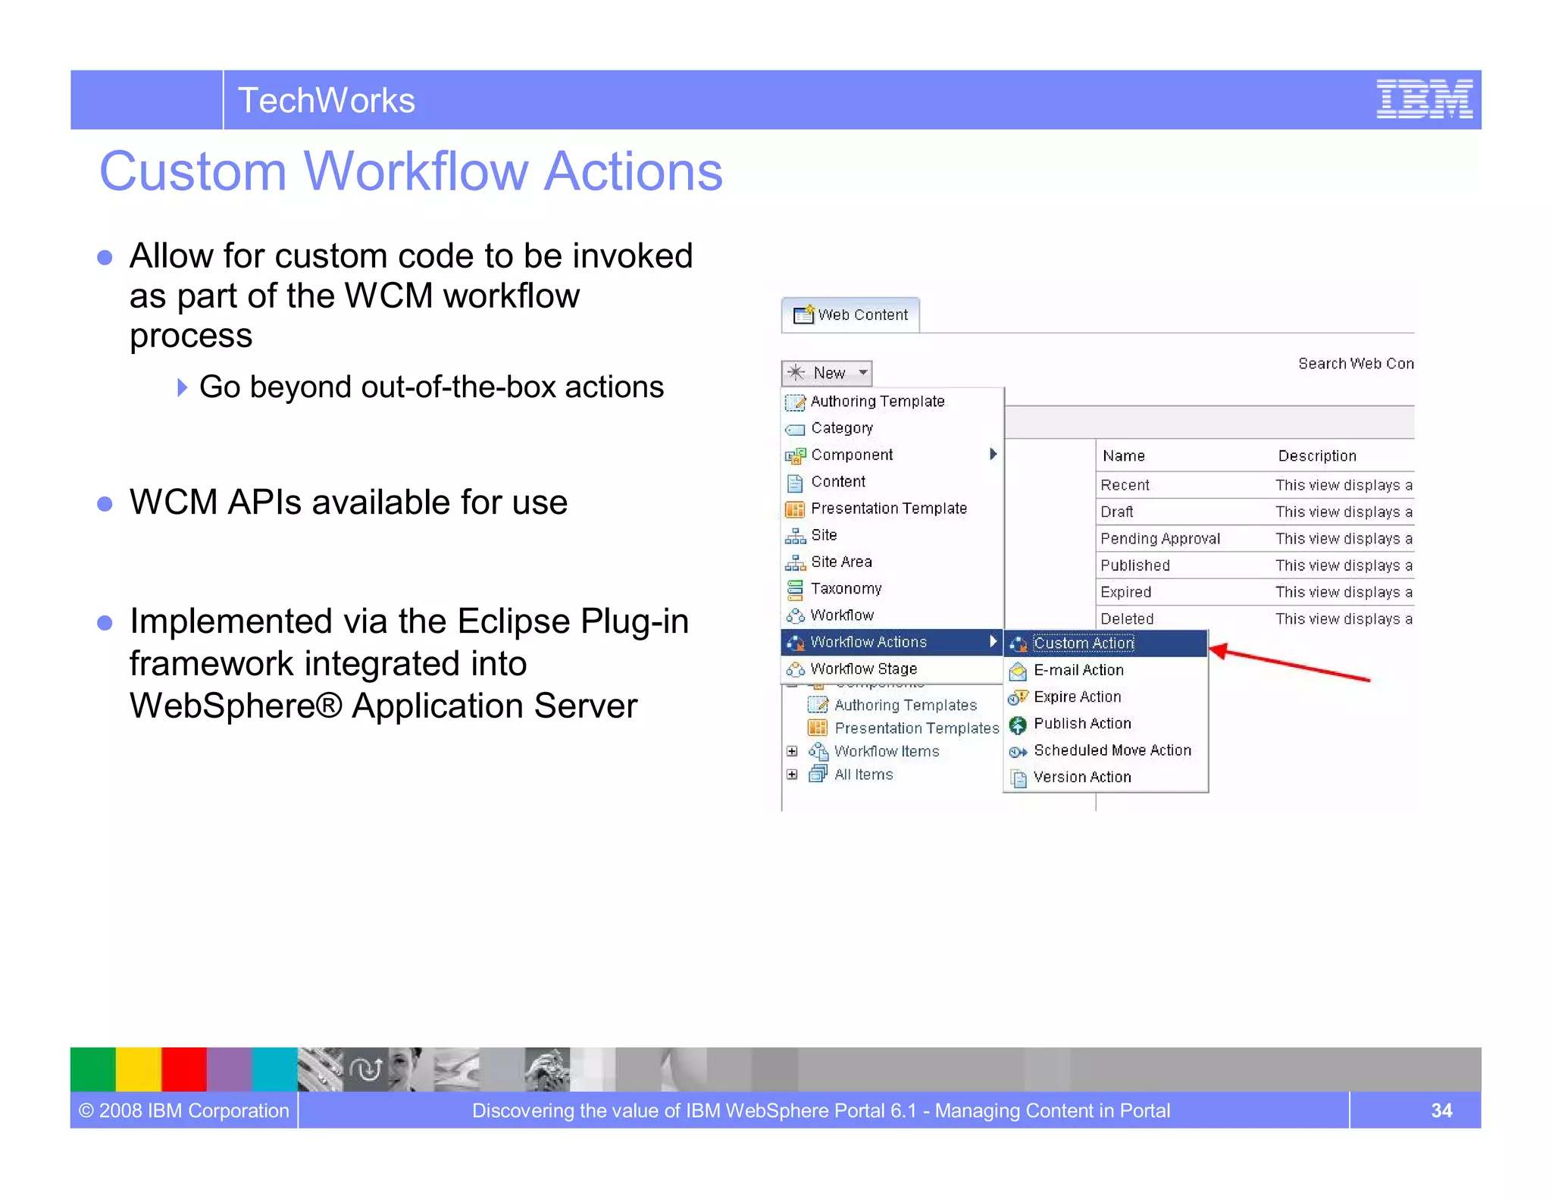
Task: Click the Version Action document icon
Action: pyautogui.click(x=1018, y=778)
